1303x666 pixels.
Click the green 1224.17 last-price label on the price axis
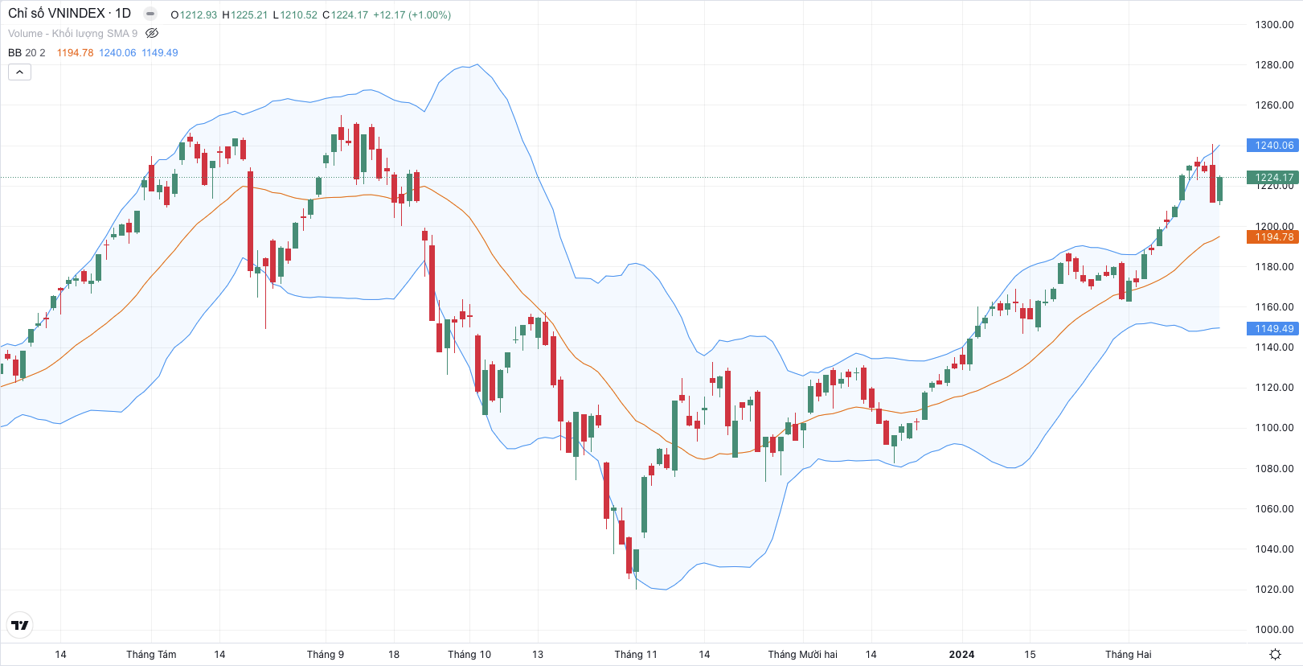(x=1272, y=178)
